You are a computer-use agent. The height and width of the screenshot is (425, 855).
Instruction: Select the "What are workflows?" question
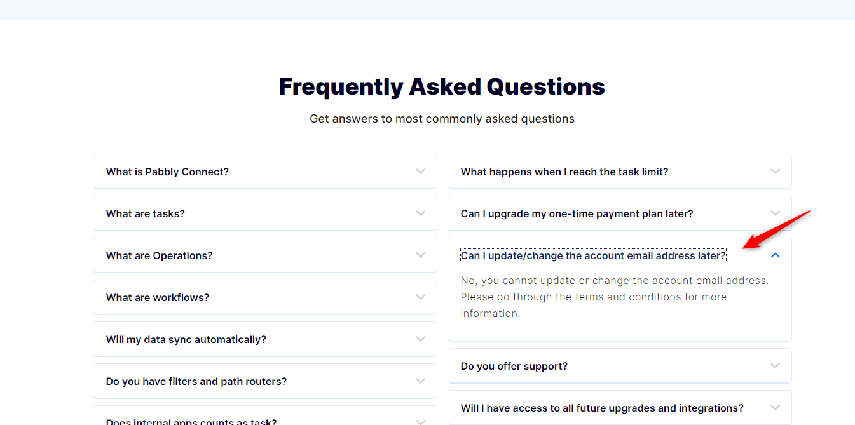pos(158,298)
